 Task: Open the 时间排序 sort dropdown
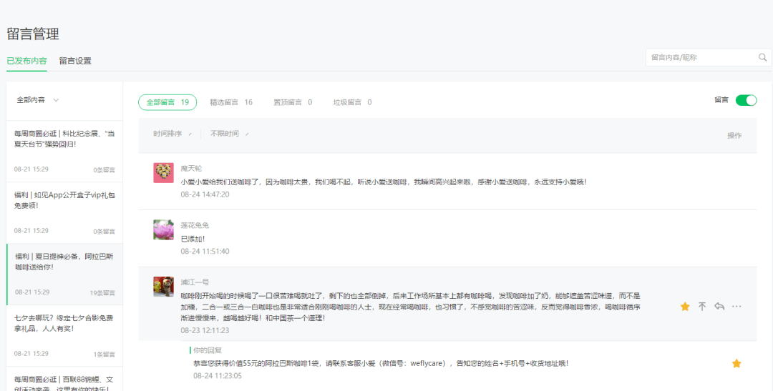pos(172,134)
